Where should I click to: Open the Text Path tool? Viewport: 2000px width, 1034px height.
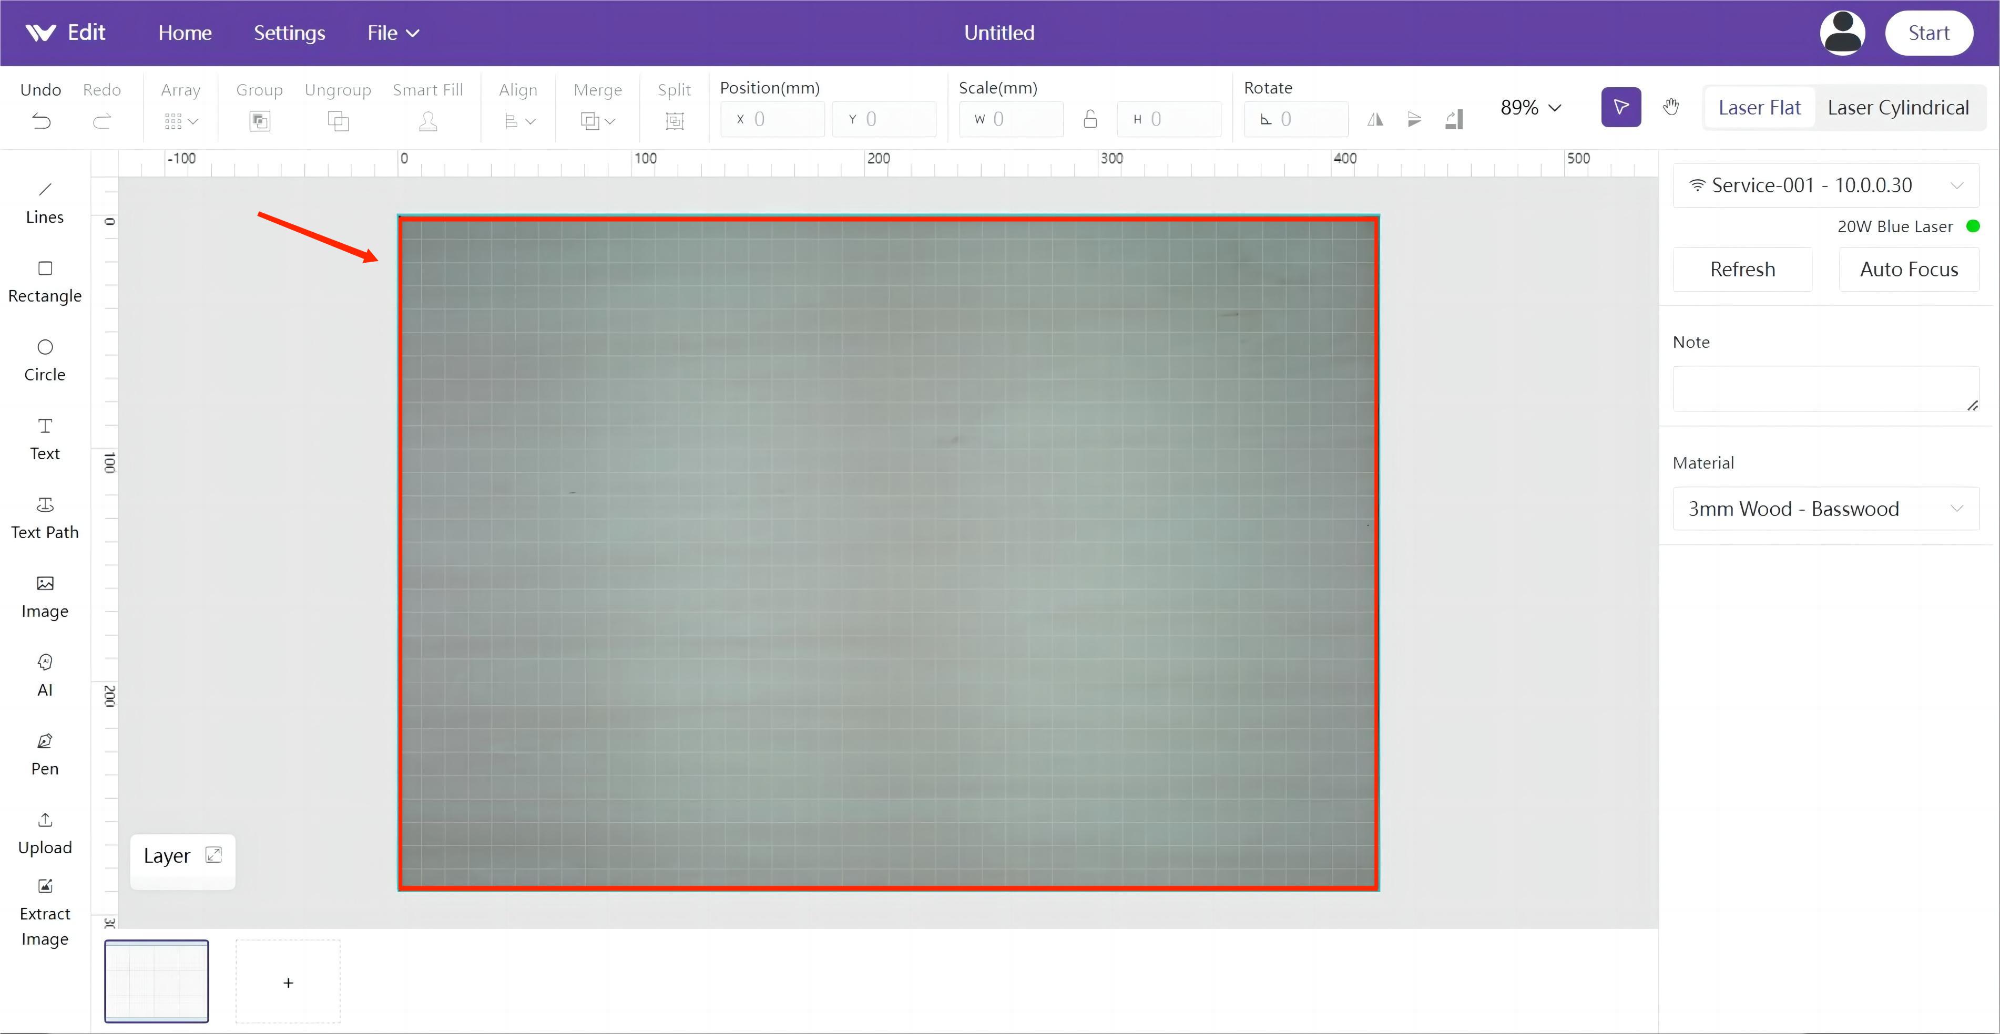(44, 516)
